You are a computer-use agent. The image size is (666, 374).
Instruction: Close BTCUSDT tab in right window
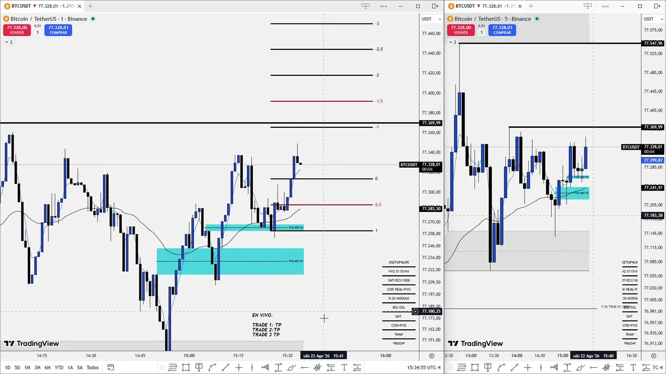click(521, 6)
